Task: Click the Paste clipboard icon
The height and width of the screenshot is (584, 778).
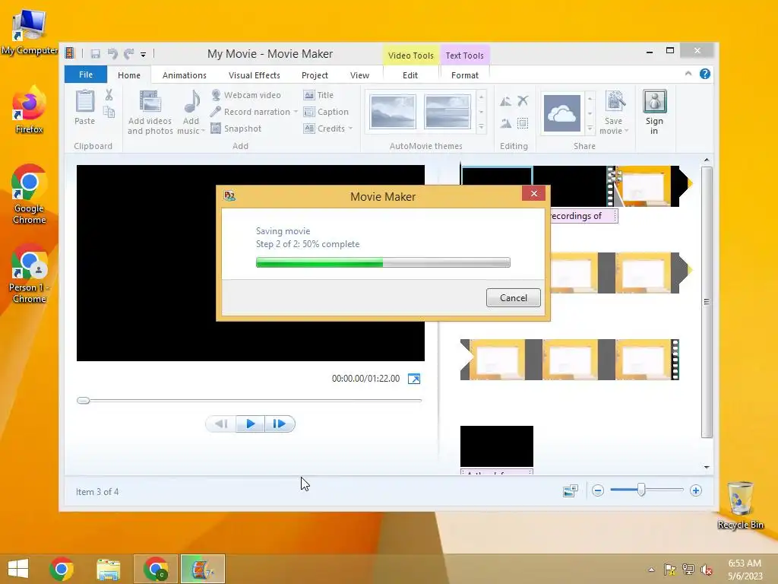Action: (85, 102)
